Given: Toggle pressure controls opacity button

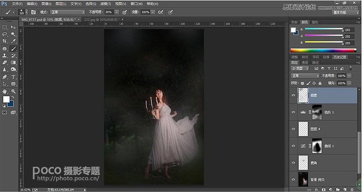Looking at the screenshot, I should (125, 12).
